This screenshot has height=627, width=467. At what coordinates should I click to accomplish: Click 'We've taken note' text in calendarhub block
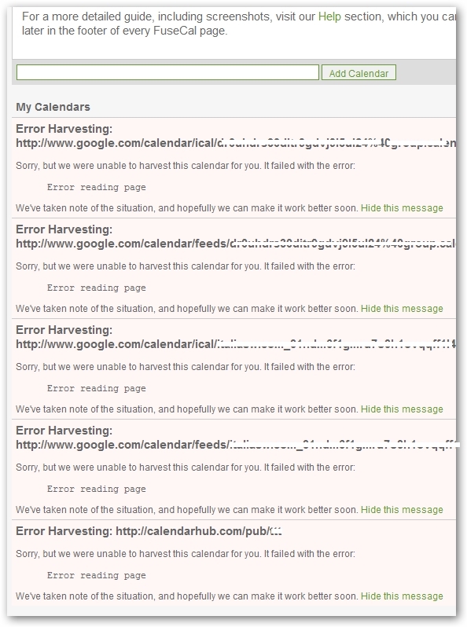click(187, 596)
